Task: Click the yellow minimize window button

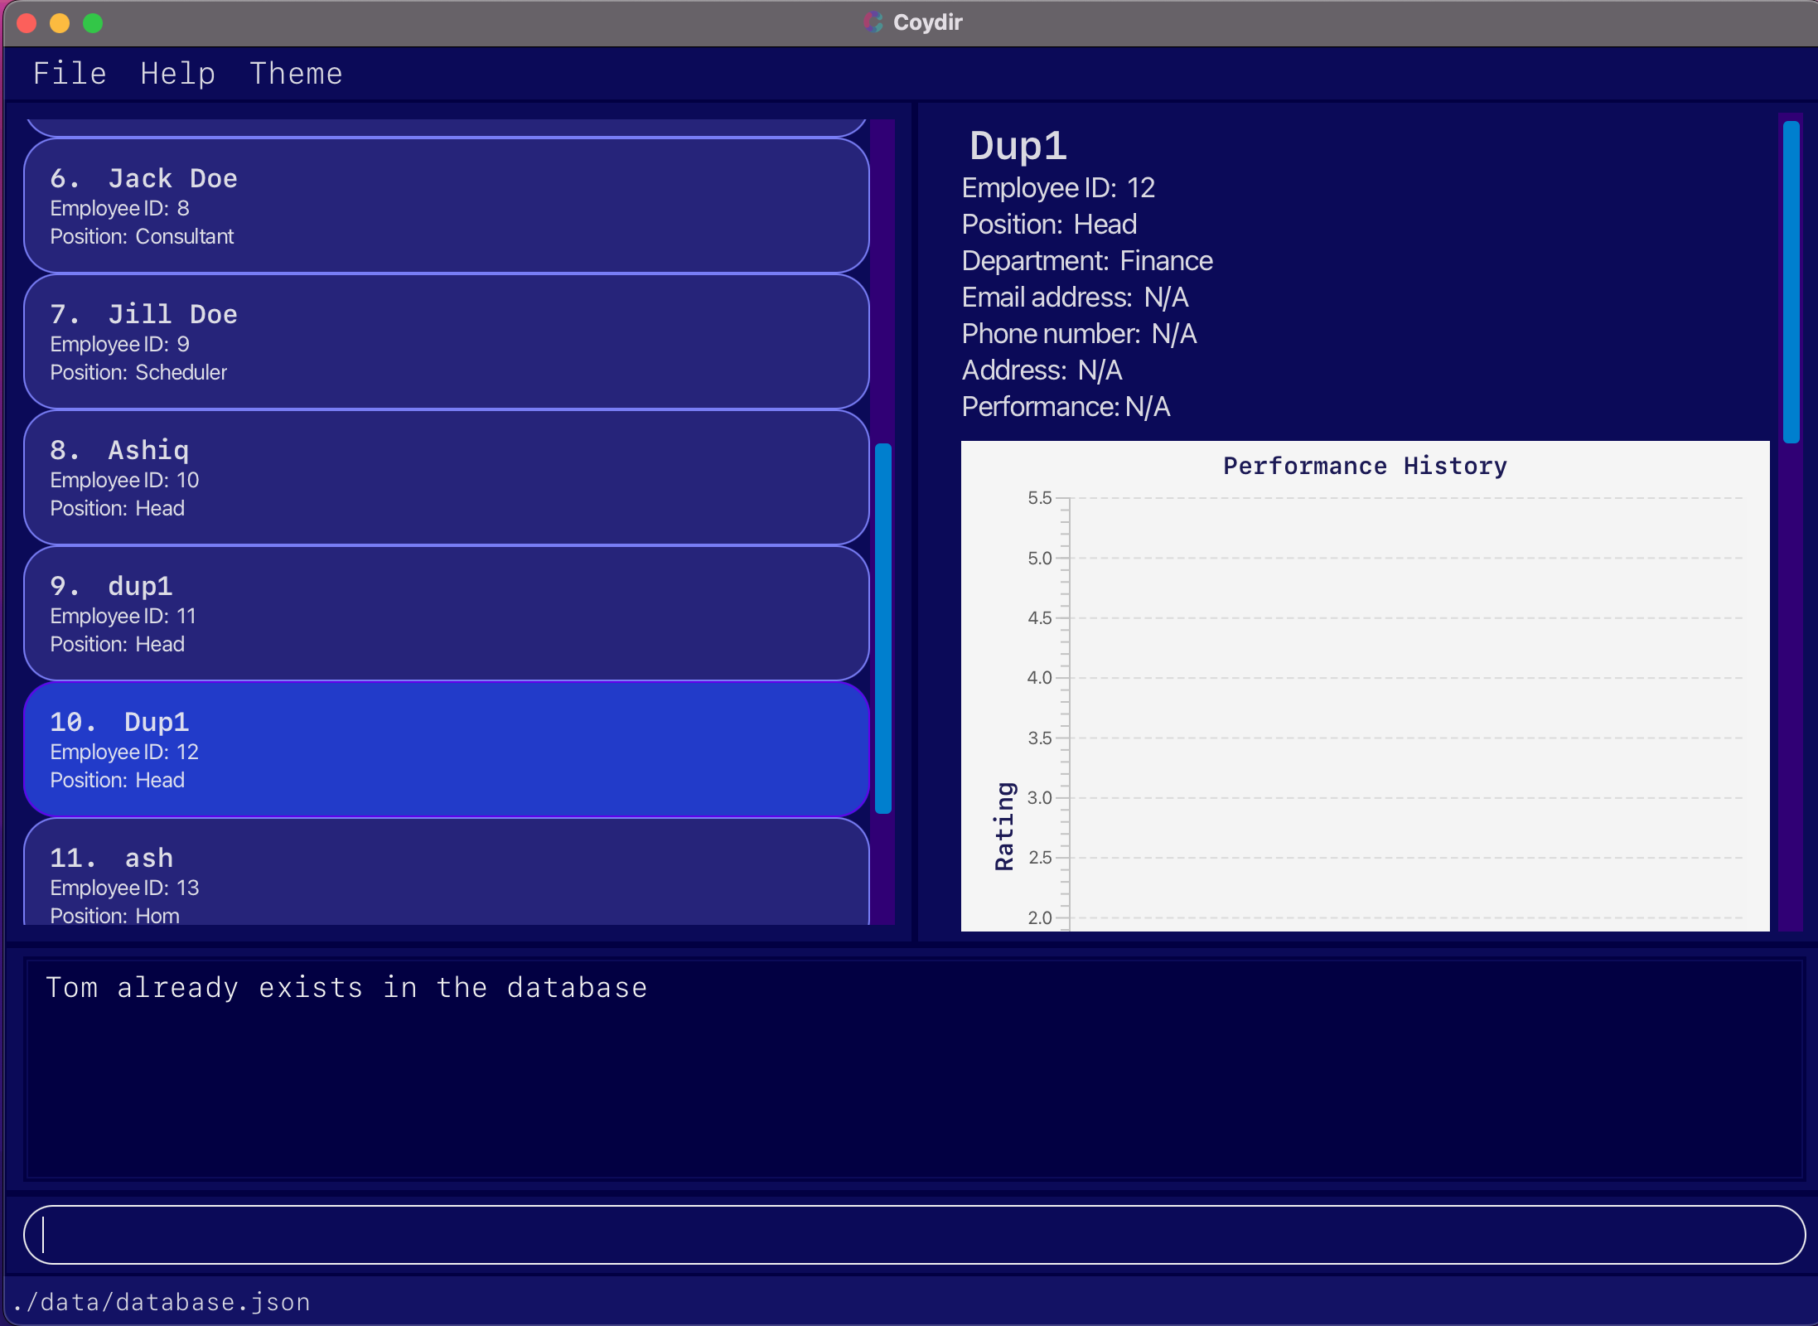Action: pos(60,22)
